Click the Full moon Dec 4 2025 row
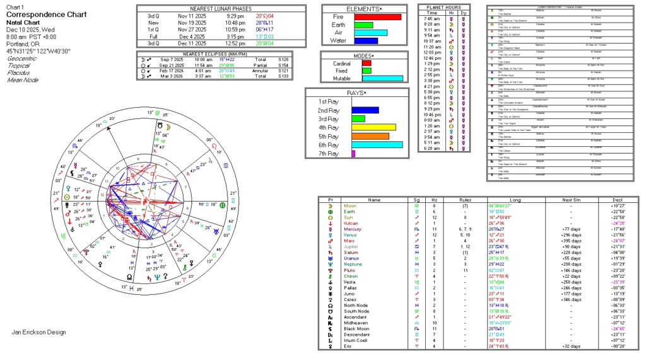646x354 pixels. tap(214, 37)
